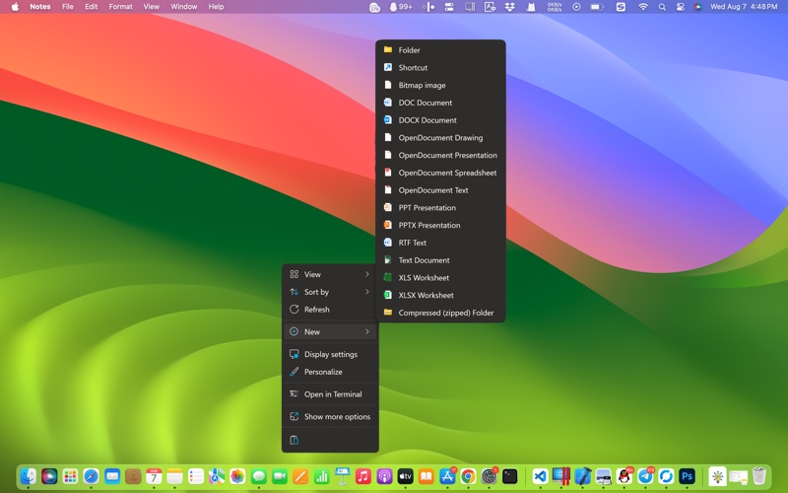Click Show more options
The height and width of the screenshot is (493, 788).
tap(337, 417)
